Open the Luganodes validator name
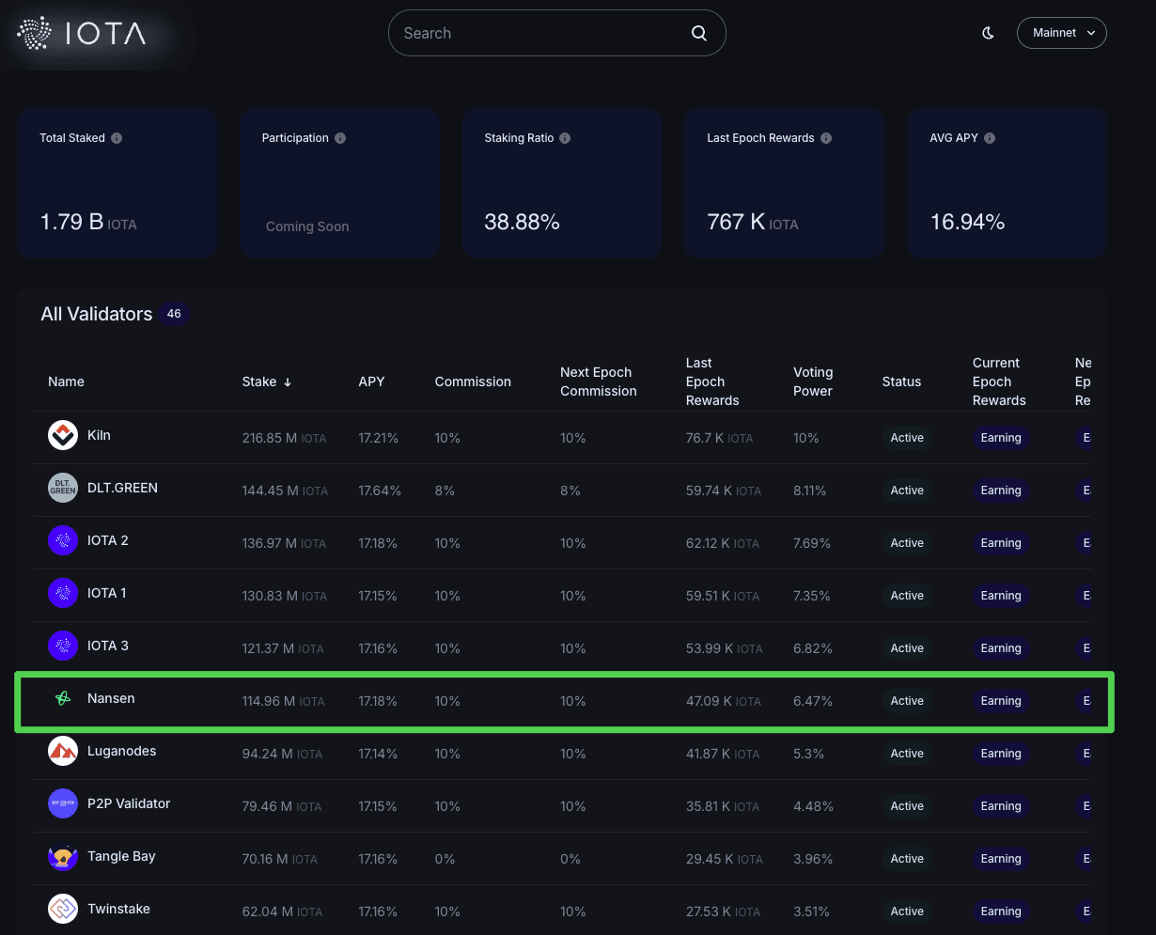 (x=122, y=752)
